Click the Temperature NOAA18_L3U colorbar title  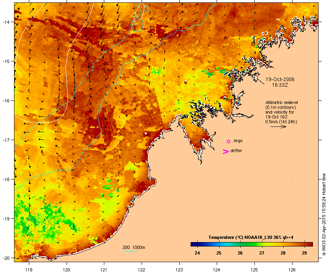pyautogui.click(x=251, y=237)
